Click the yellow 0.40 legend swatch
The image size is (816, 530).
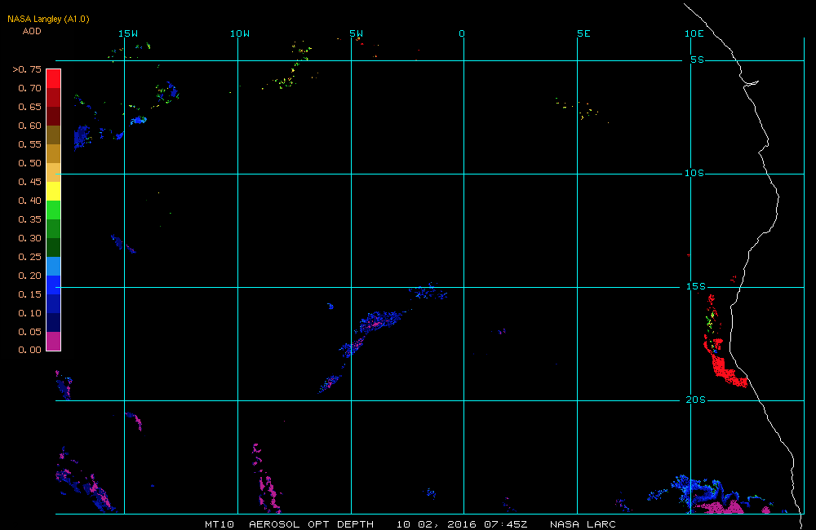click(x=54, y=191)
